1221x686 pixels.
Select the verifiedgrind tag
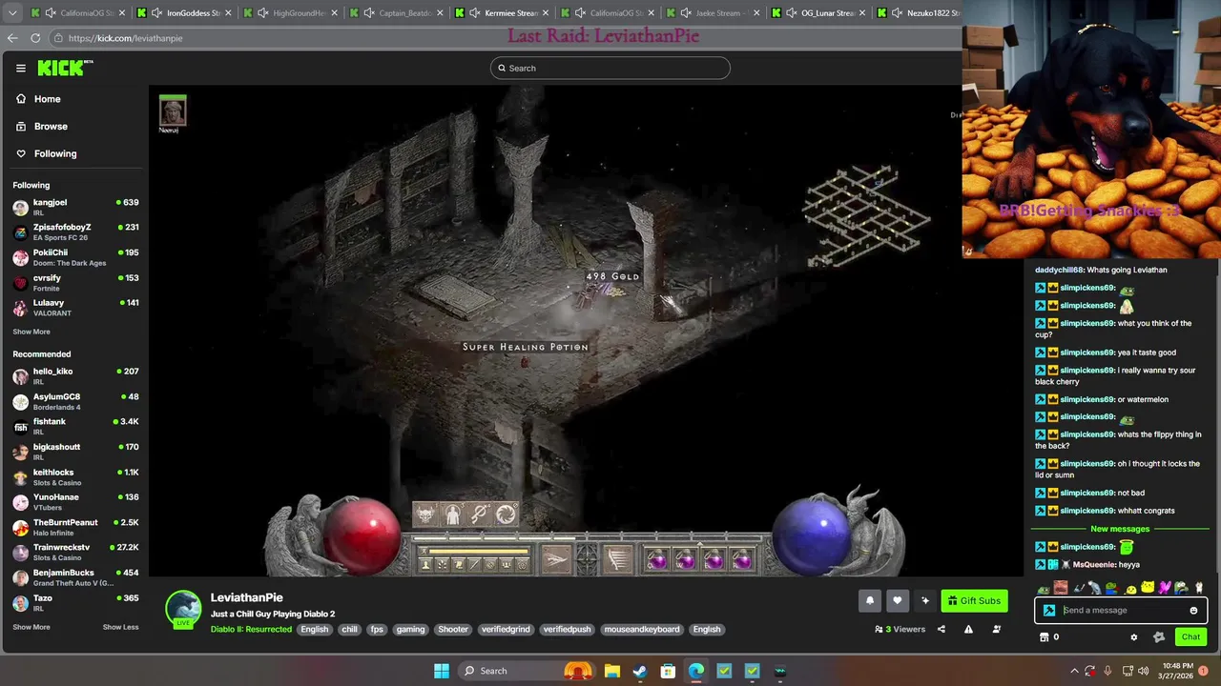[x=506, y=629]
